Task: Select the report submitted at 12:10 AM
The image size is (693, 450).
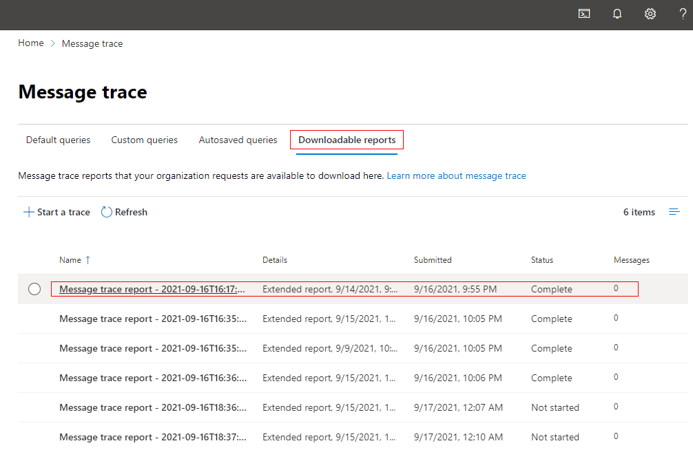Action: pos(152,437)
